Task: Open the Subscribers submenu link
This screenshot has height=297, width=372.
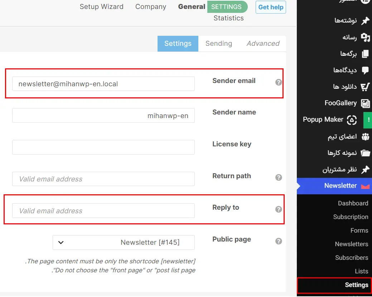Action: tap(352, 258)
